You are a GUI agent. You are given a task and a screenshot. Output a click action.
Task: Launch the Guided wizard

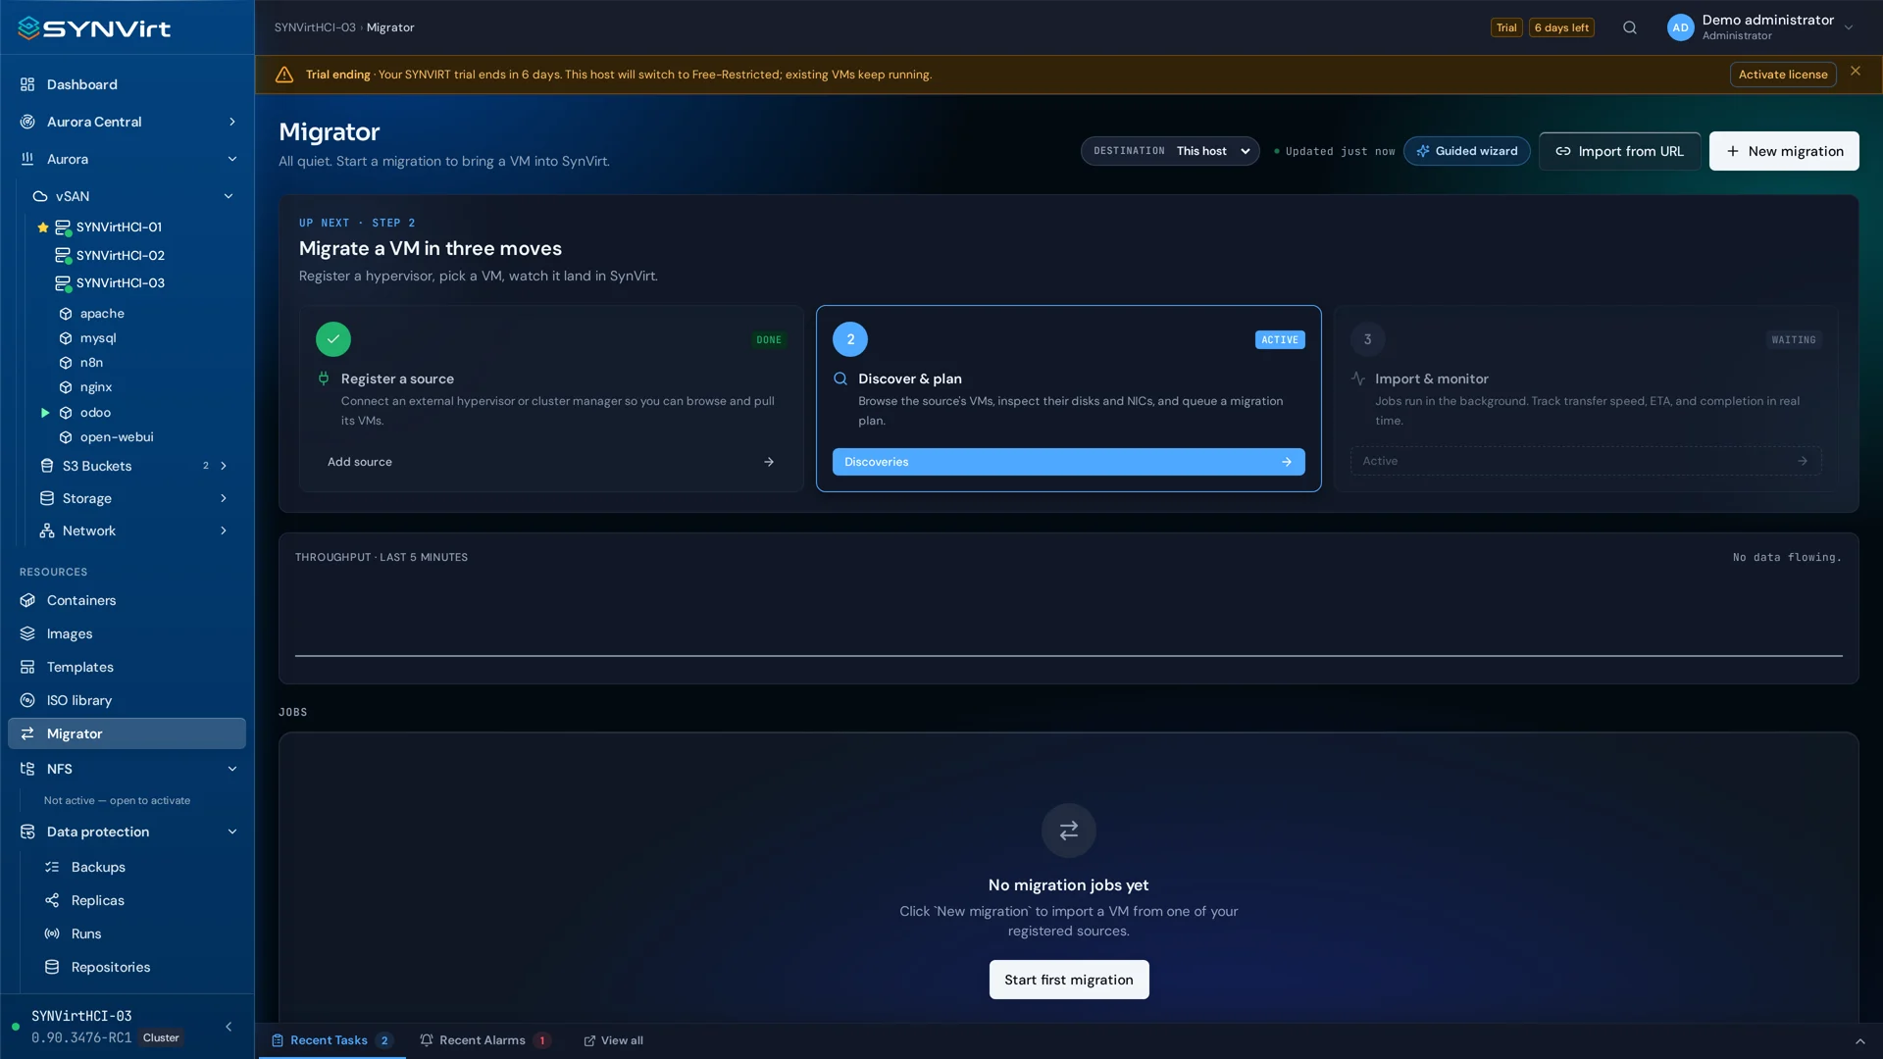[x=1466, y=151]
